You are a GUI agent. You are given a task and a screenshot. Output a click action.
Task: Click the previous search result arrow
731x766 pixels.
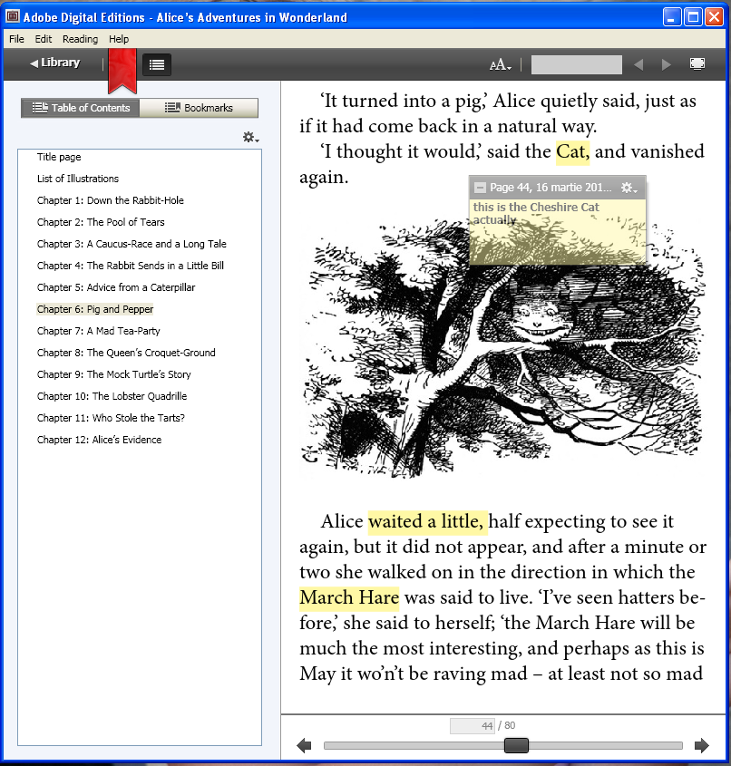point(638,64)
